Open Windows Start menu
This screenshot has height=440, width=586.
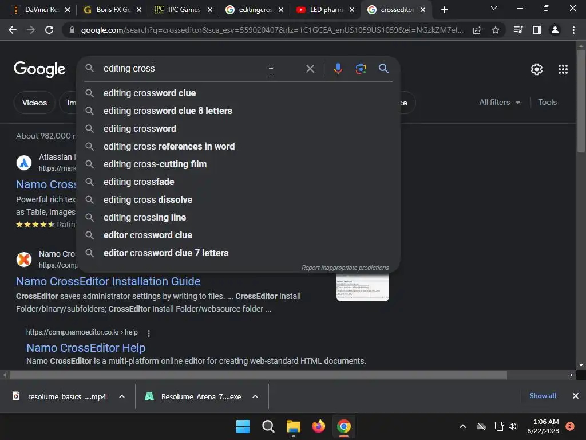pos(243,426)
